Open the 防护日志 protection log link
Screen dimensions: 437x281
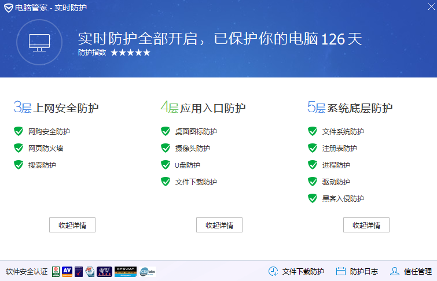(x=364, y=272)
